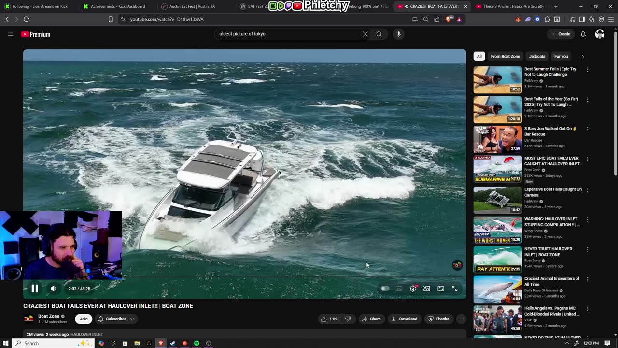Open the account avatar menu
Screen dimensions: 618x348
point(600,34)
